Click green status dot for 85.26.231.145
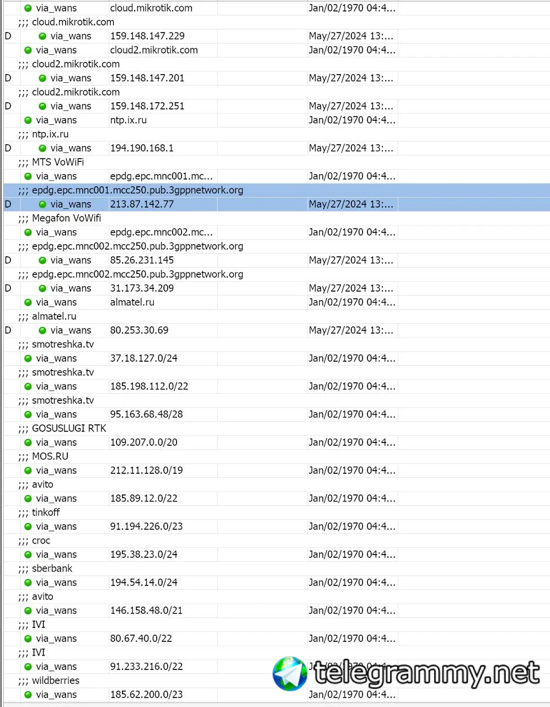 click(42, 260)
